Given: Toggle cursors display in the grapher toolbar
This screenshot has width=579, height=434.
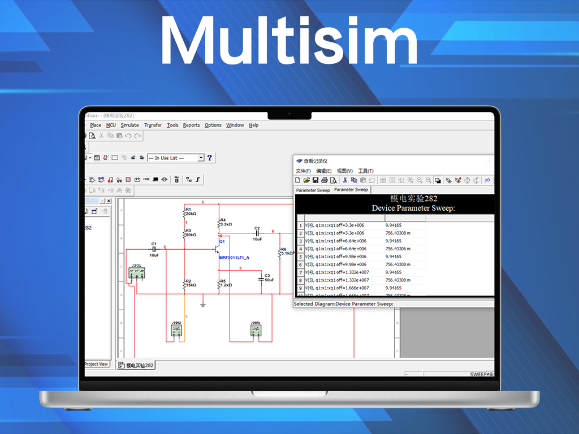Looking at the screenshot, I should pos(401,180).
